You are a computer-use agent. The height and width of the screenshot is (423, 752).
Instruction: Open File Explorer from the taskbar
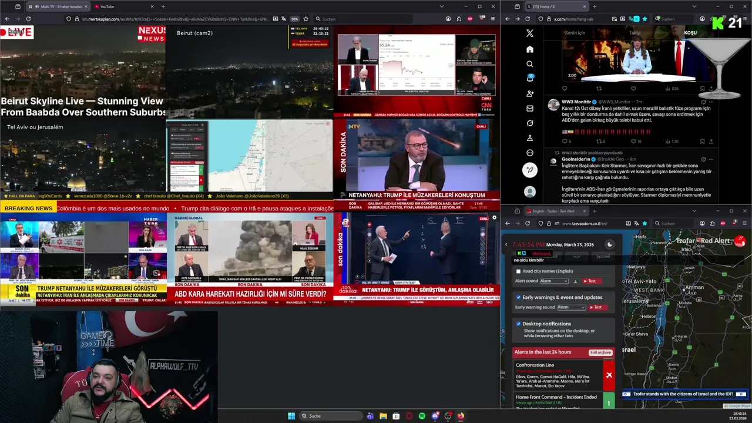pyautogui.click(x=383, y=416)
